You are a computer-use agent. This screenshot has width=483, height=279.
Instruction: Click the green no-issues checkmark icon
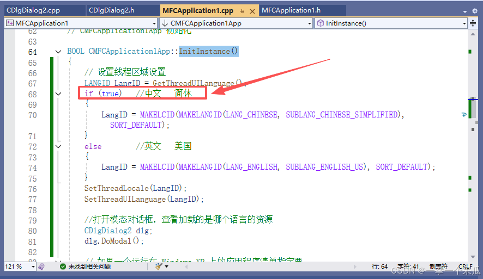pos(63,266)
